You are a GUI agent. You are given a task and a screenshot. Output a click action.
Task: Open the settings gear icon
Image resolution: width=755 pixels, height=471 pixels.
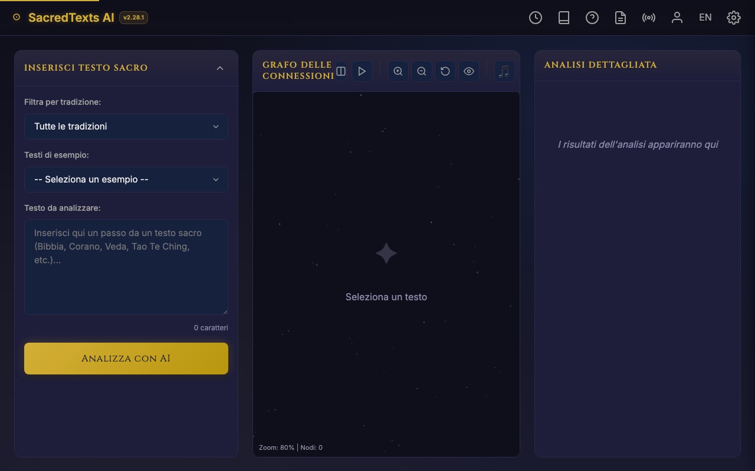(x=734, y=18)
